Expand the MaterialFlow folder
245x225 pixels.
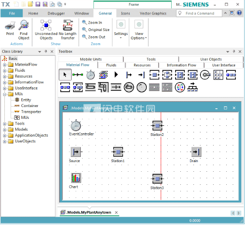(4, 65)
